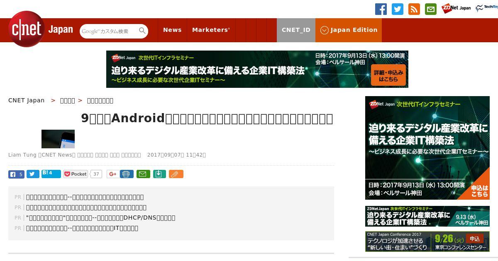Share the article on Google+

coord(112,174)
